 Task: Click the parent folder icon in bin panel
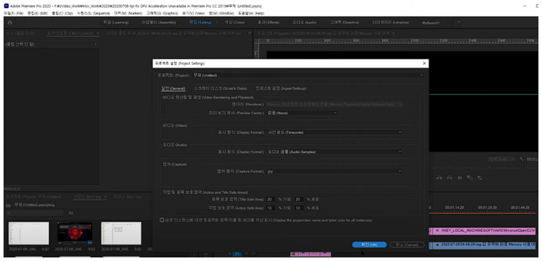[9, 205]
